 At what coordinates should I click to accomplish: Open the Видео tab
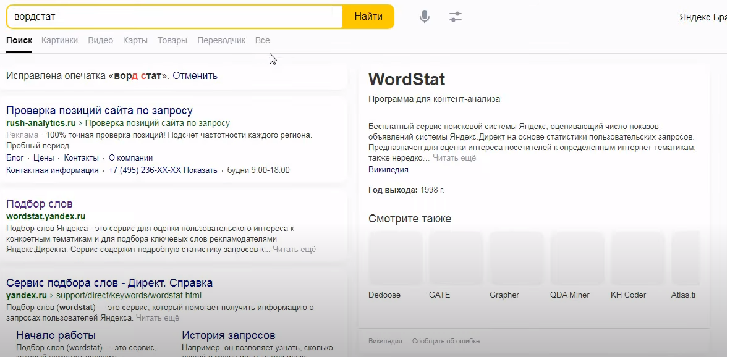(x=100, y=40)
